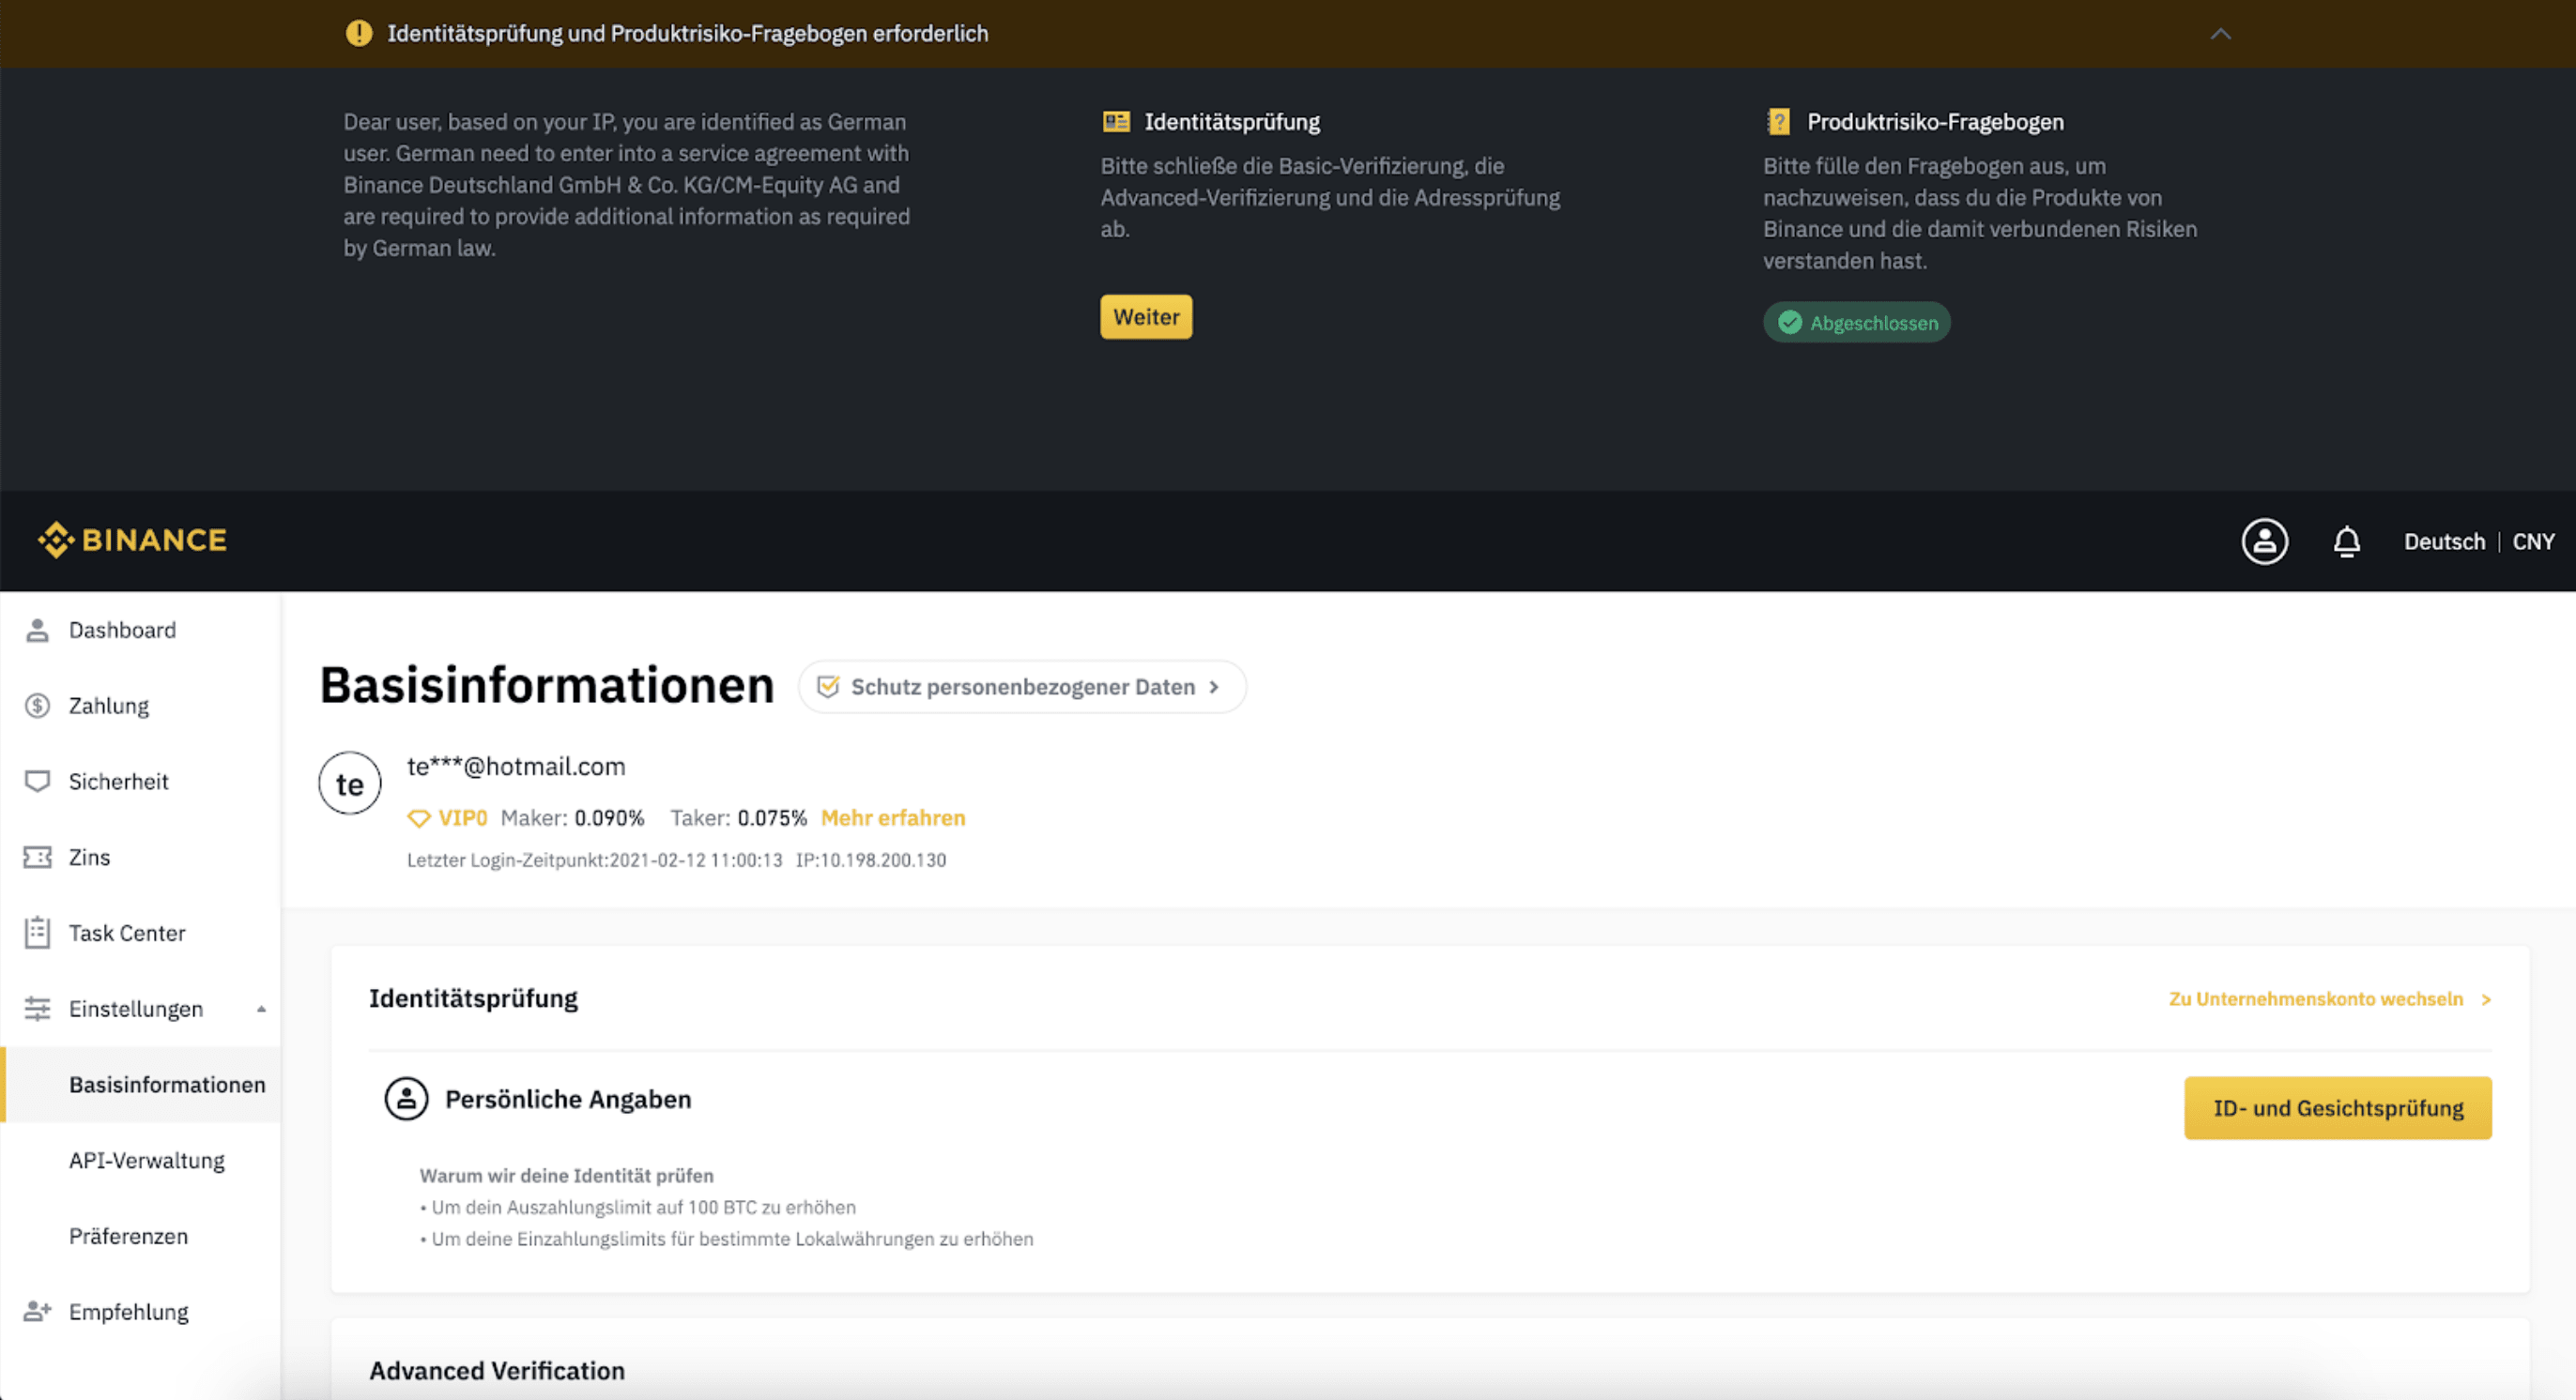This screenshot has height=1400, width=2576.
Task: Click the IP:10.198.200.130 text
Action: click(871, 860)
